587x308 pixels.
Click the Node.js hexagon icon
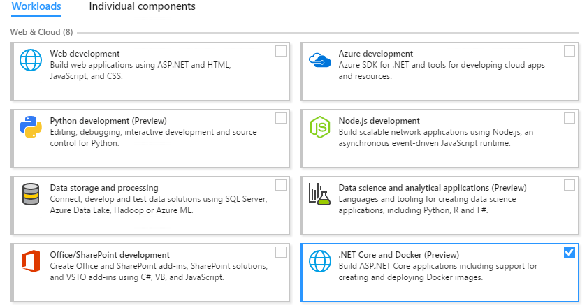pos(320,127)
